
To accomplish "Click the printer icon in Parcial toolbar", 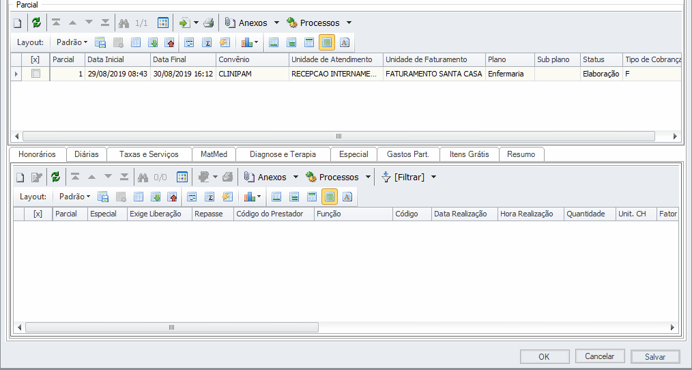I will tap(208, 23).
